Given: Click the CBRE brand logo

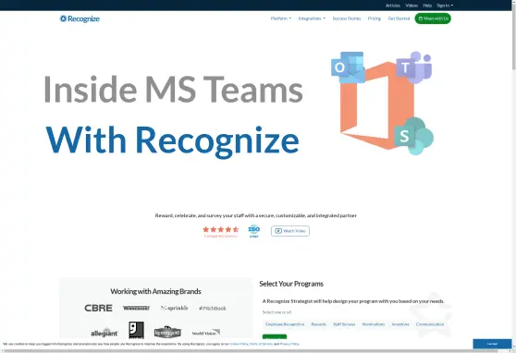Looking at the screenshot, I should click(x=98, y=308).
